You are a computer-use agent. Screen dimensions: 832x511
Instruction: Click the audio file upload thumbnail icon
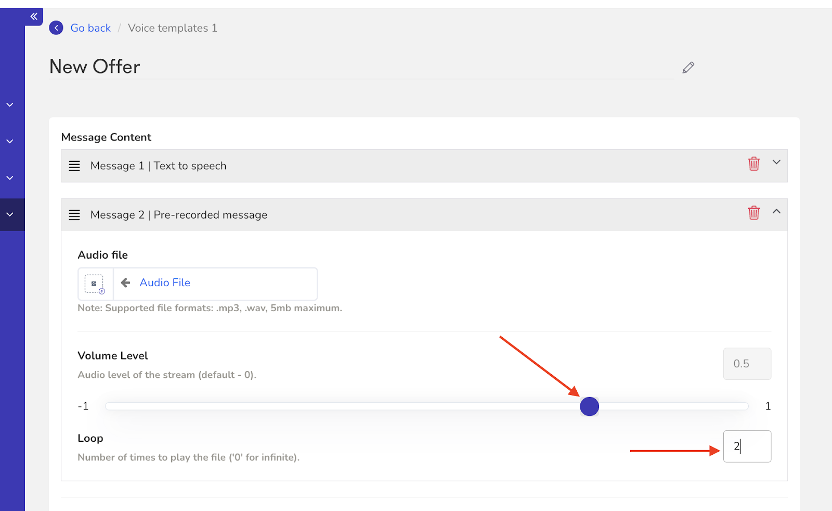(x=95, y=283)
